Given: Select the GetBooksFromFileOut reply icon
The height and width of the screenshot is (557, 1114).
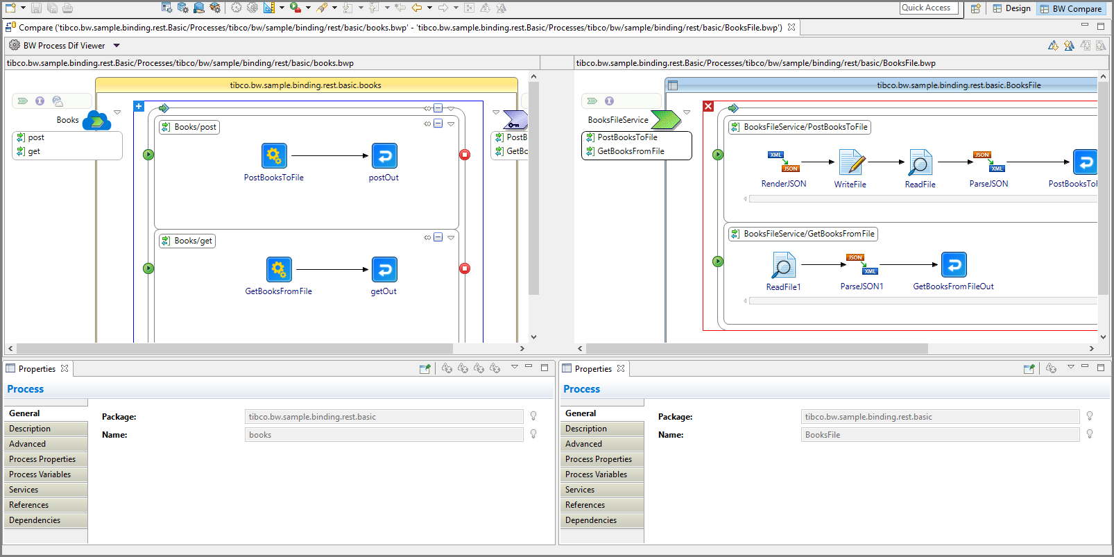Looking at the screenshot, I should 953,265.
